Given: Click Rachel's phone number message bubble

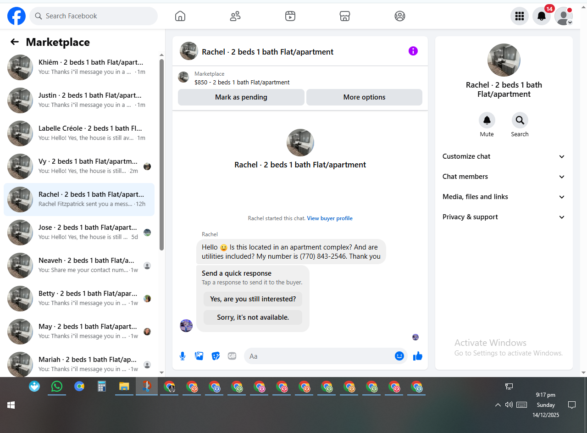Looking at the screenshot, I should 291,252.
